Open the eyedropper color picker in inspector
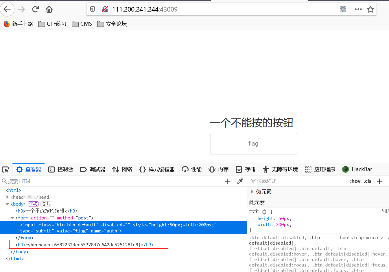This screenshot has width=389, height=272. [239, 181]
